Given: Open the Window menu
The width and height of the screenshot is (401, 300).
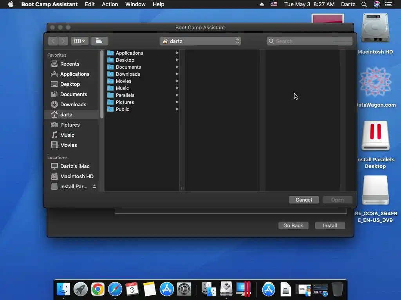Looking at the screenshot, I should coord(135,4).
